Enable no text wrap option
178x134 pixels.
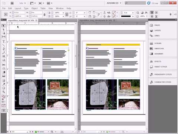point(152,13)
